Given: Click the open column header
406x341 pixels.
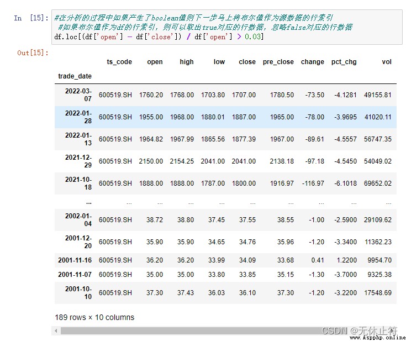Looking at the screenshot, I should pos(155,62).
